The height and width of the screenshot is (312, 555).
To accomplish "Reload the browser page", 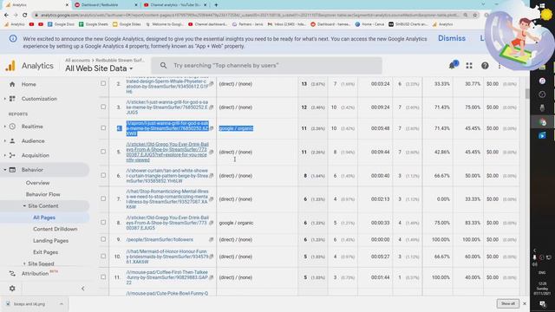I will [x=24, y=16].
